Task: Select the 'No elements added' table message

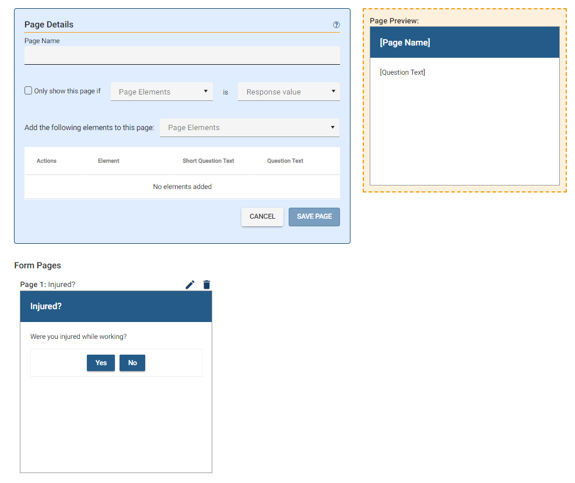Action: pos(183,187)
